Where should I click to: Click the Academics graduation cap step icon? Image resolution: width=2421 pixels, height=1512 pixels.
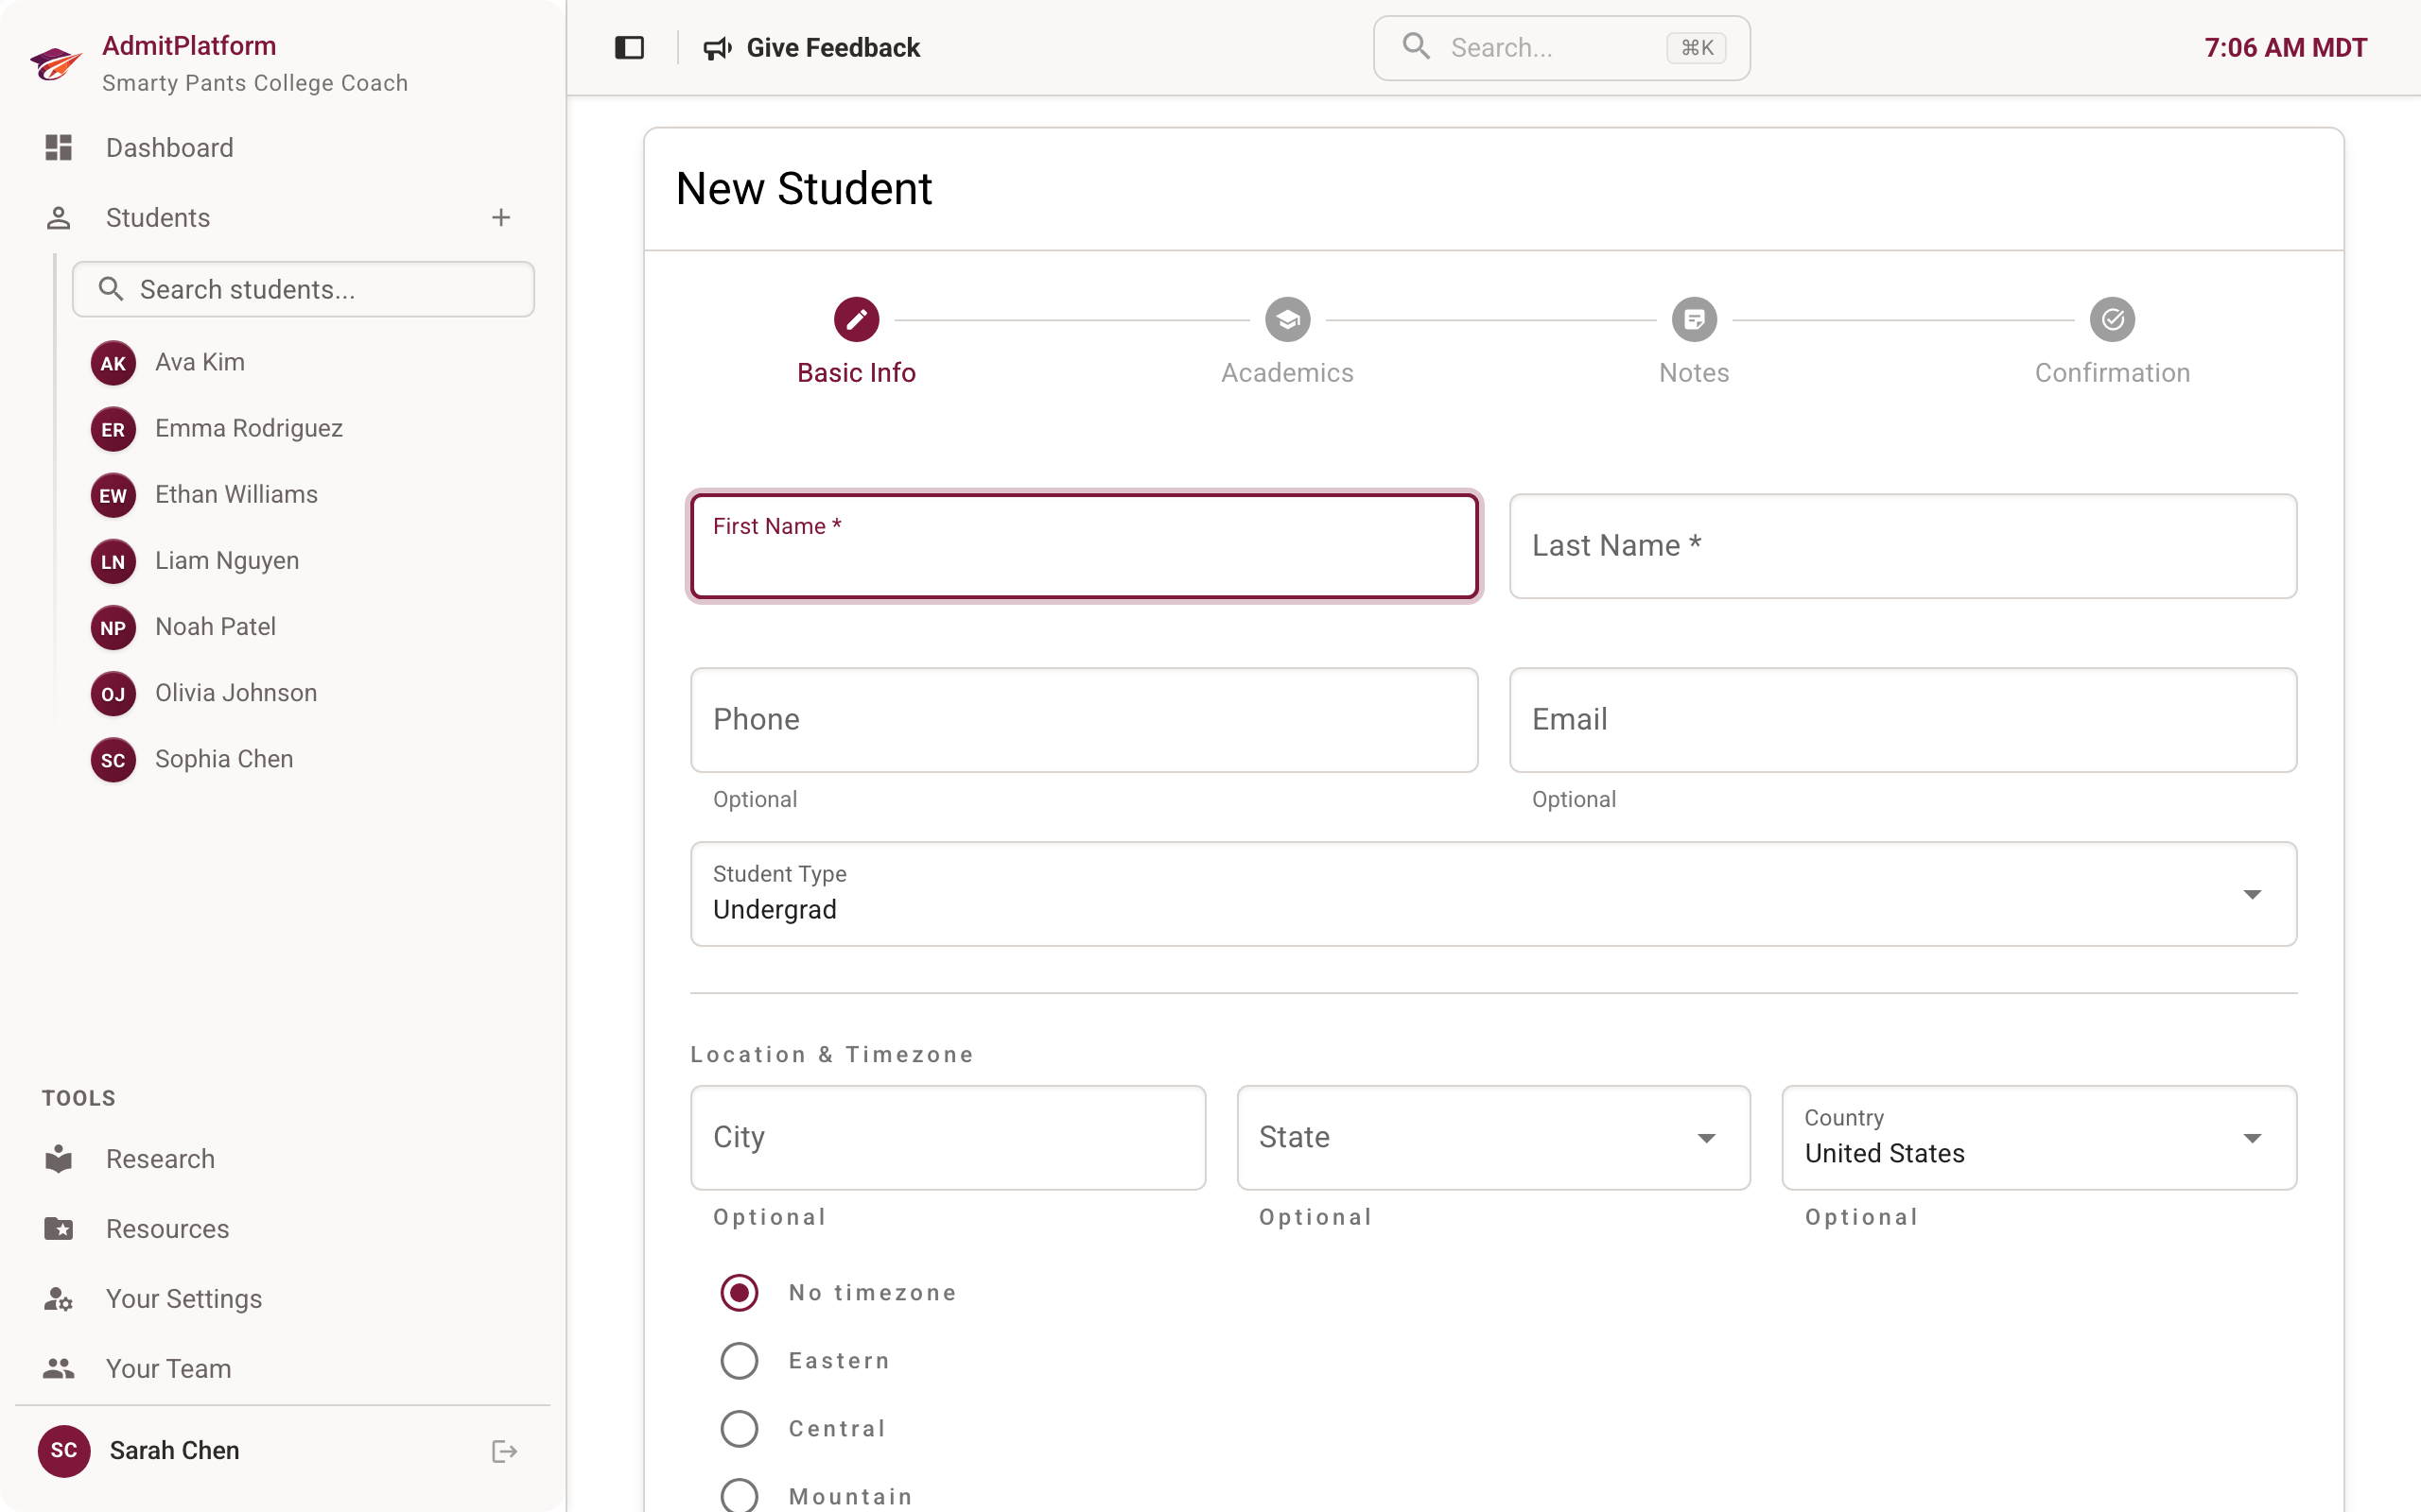click(1286, 319)
